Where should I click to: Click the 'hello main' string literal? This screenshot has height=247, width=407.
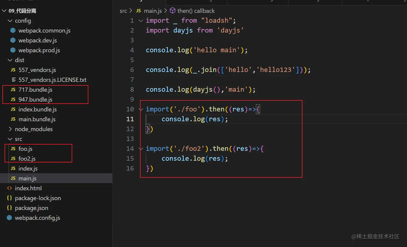[217, 50]
